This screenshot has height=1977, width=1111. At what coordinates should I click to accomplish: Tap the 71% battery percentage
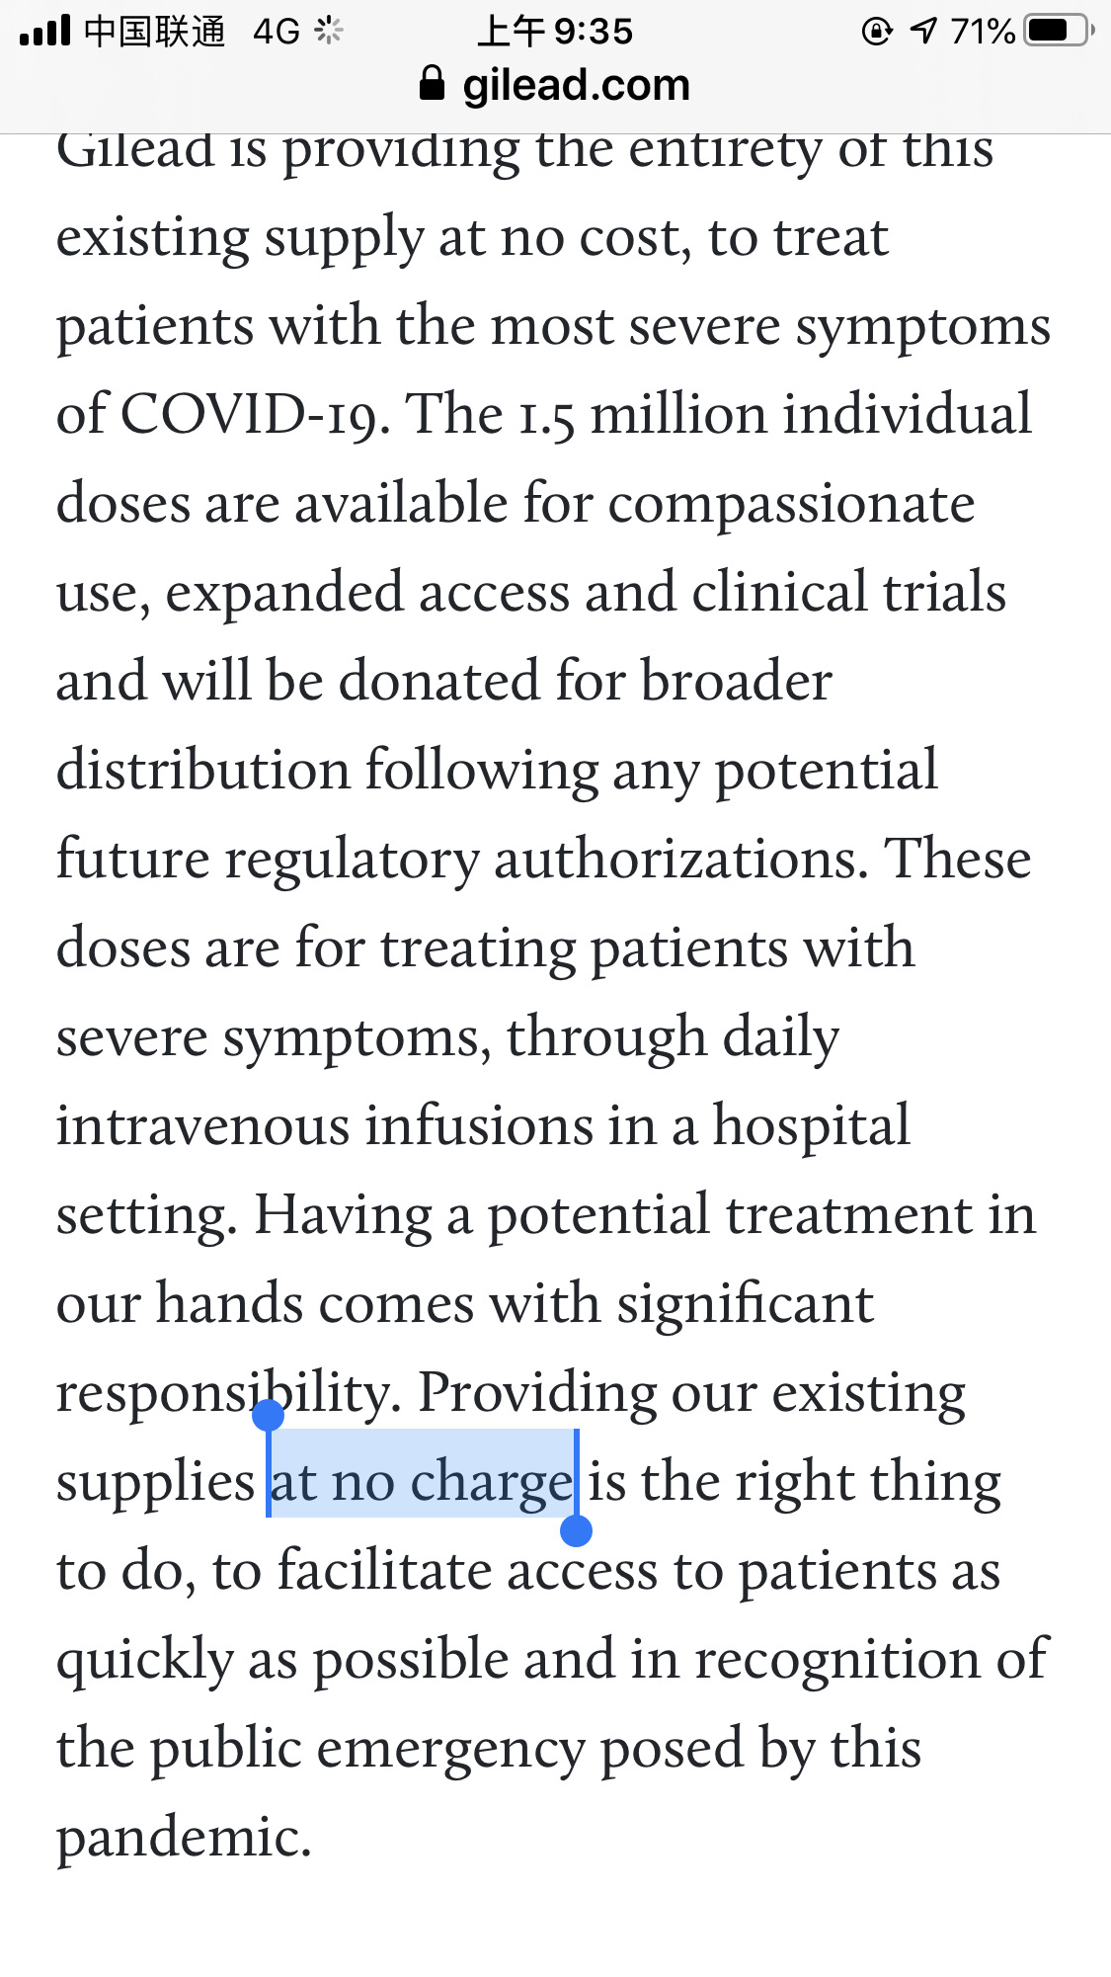[984, 32]
